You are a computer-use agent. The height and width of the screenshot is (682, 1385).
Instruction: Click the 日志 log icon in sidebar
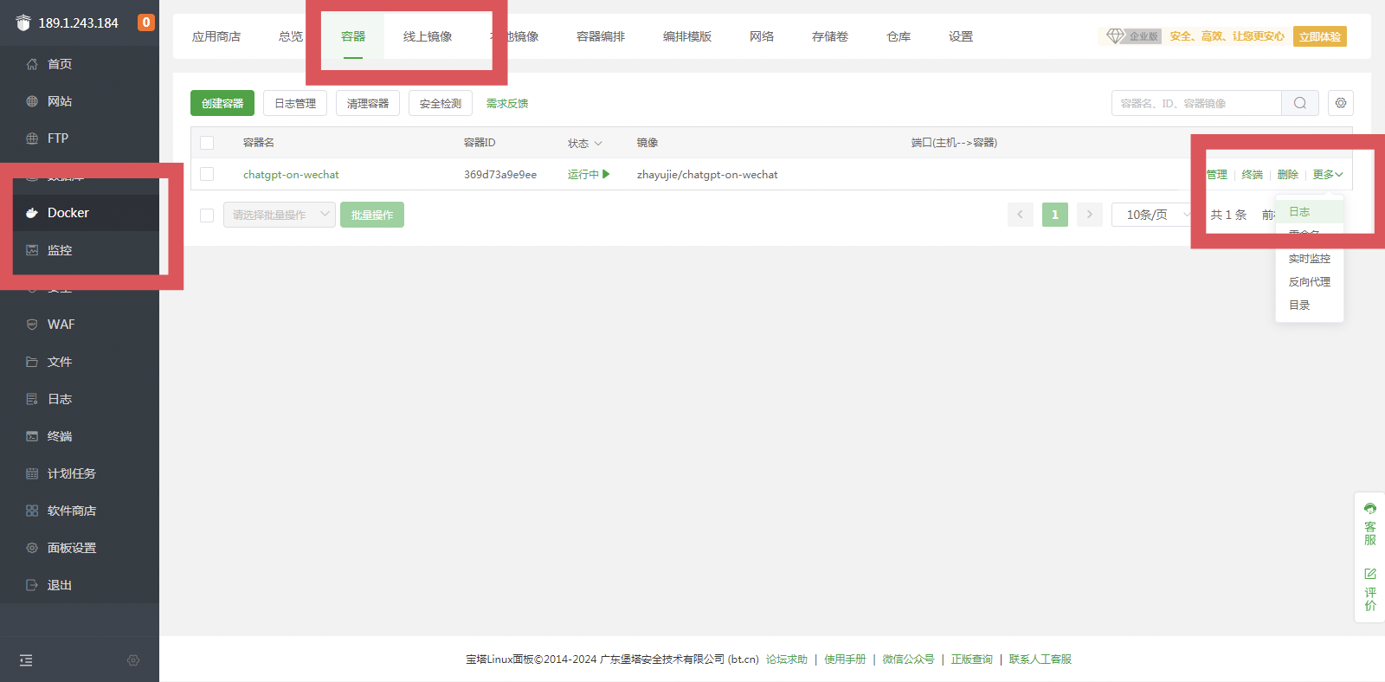click(32, 399)
